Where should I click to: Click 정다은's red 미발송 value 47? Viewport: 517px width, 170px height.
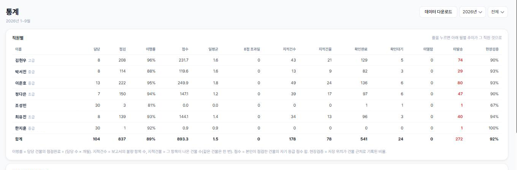point(460,94)
